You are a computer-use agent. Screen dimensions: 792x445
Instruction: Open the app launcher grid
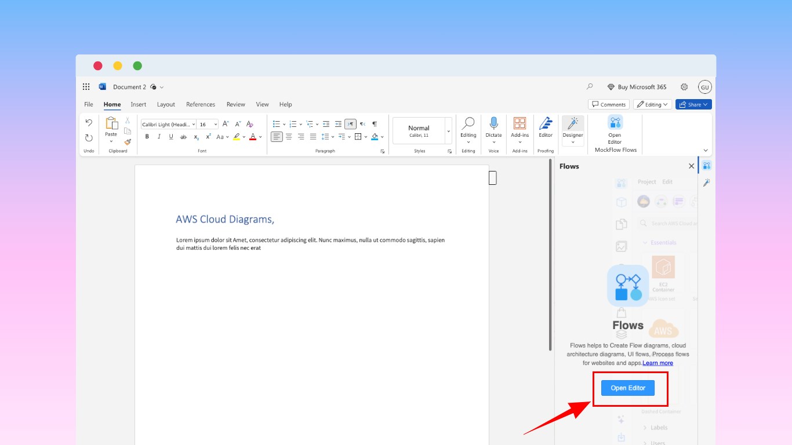86,87
